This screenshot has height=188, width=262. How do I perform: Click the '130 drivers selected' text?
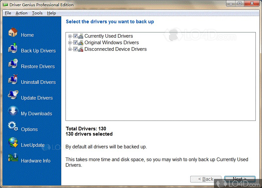coord(89,134)
